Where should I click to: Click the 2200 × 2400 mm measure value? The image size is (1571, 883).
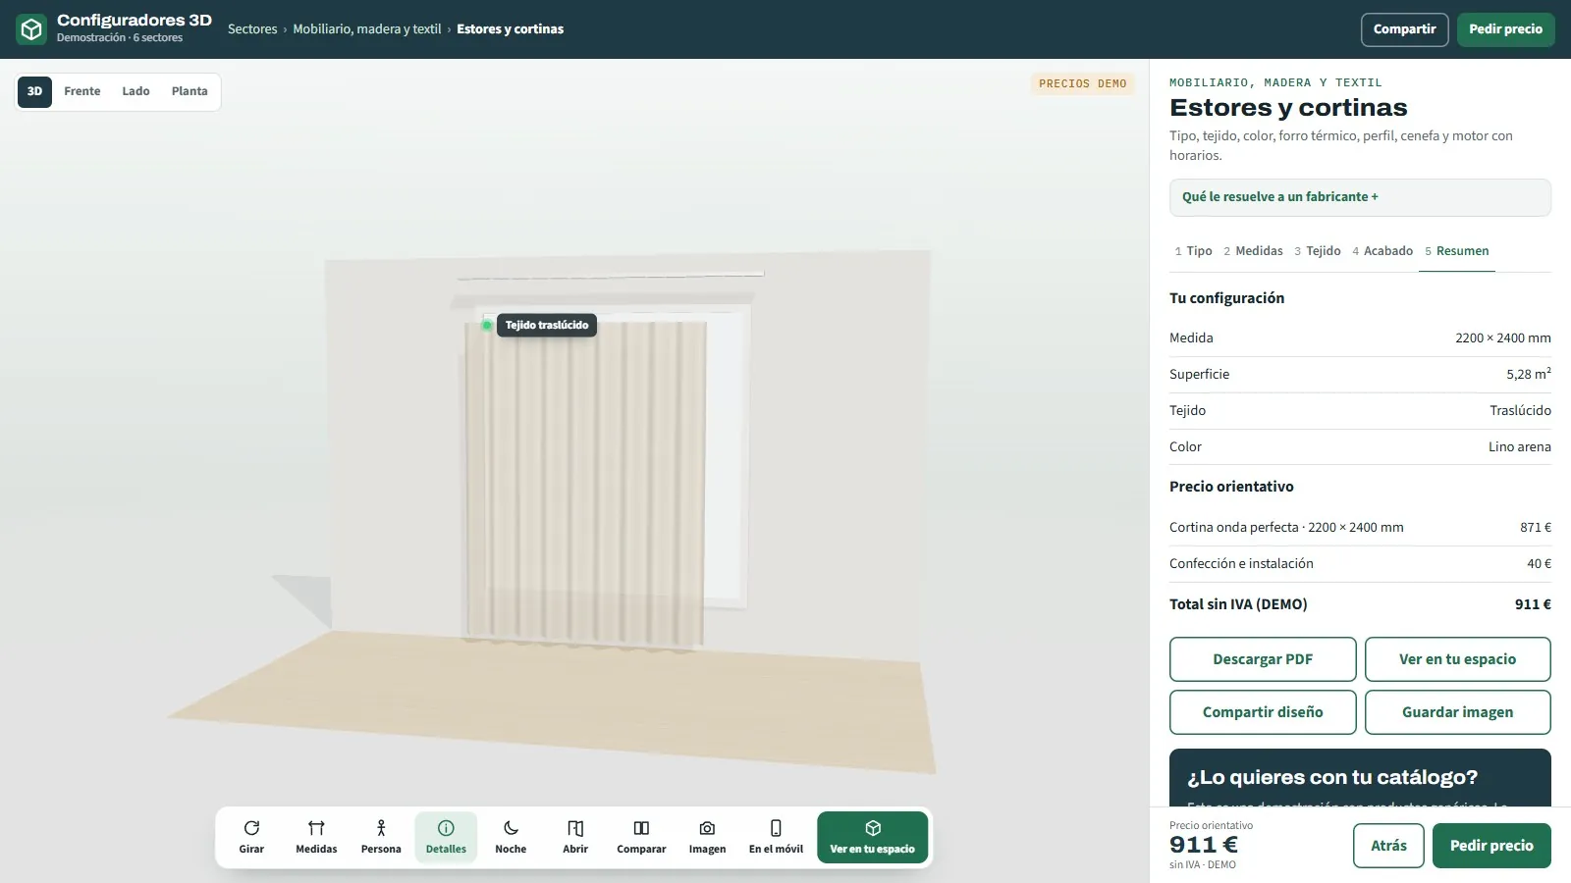[x=1502, y=338]
